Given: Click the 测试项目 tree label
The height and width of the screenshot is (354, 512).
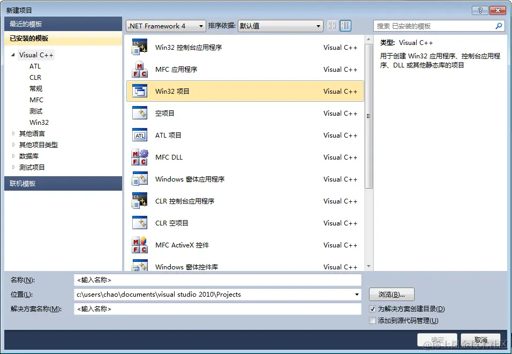Looking at the screenshot, I should click(32, 167).
